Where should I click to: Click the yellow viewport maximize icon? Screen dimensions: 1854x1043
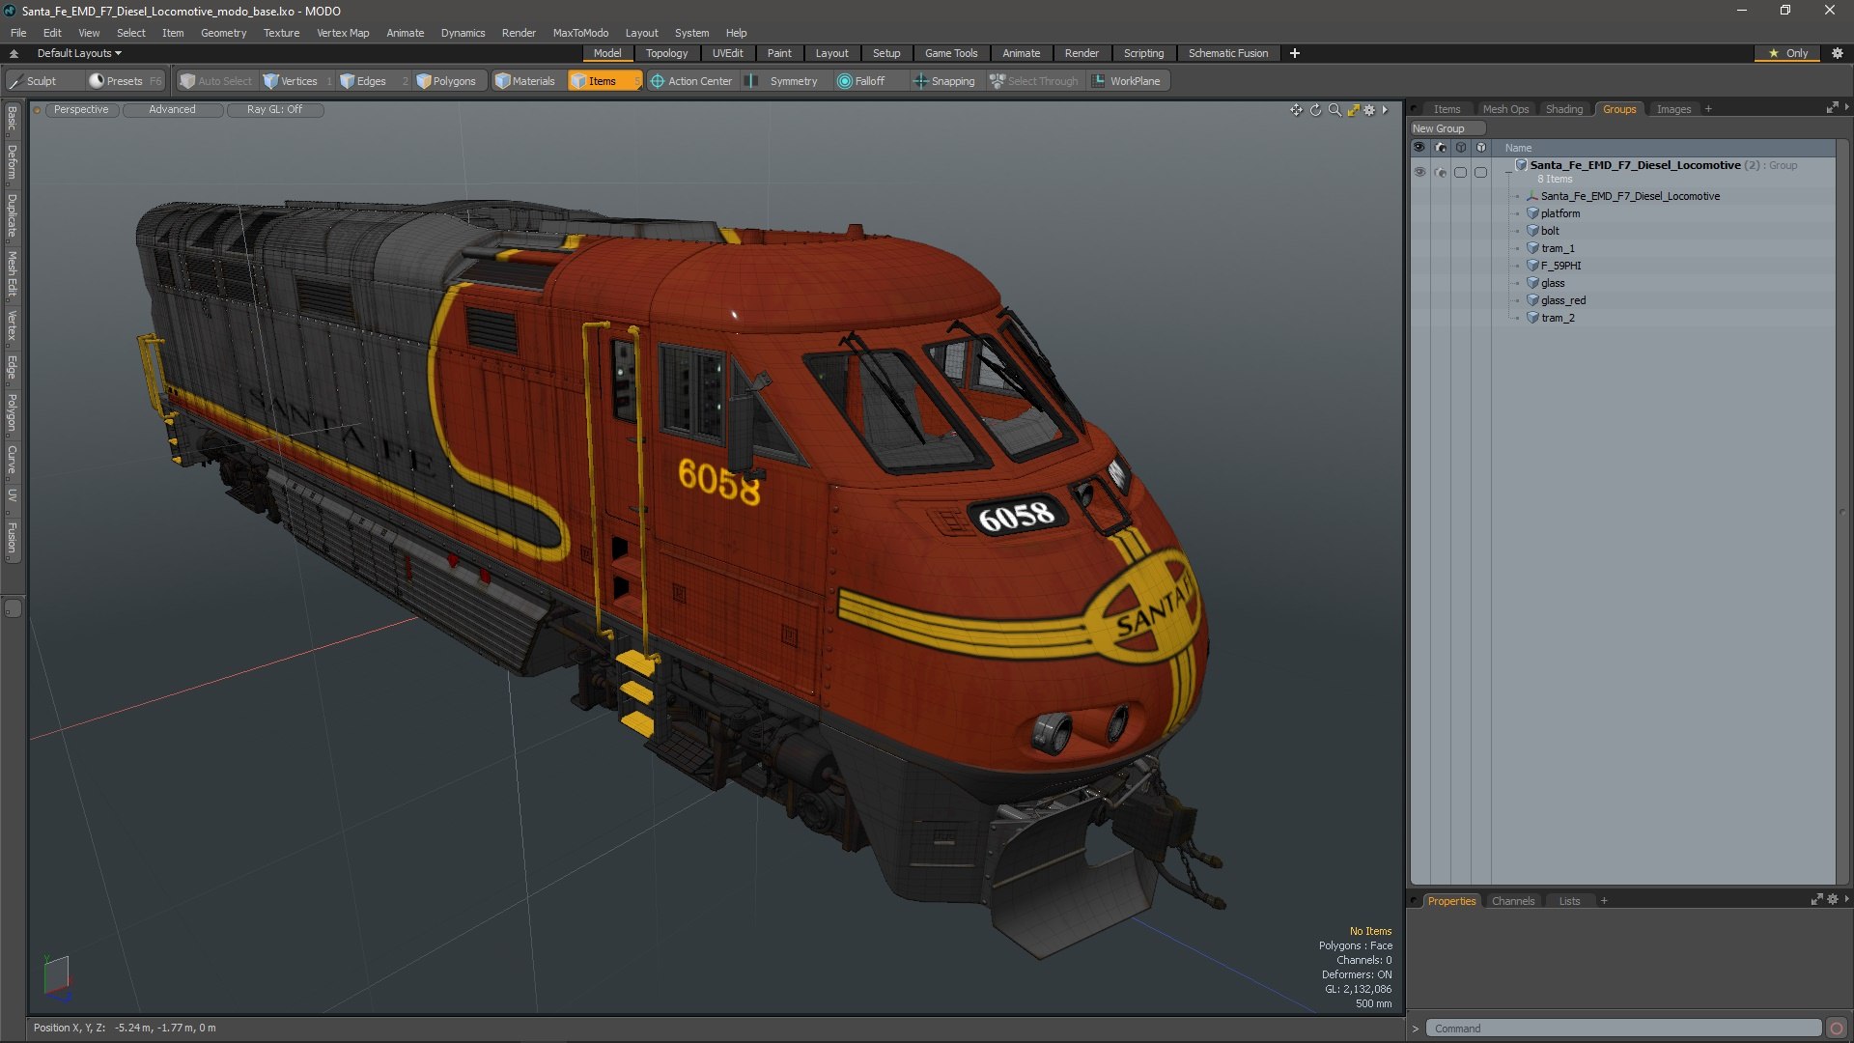[x=1353, y=110]
